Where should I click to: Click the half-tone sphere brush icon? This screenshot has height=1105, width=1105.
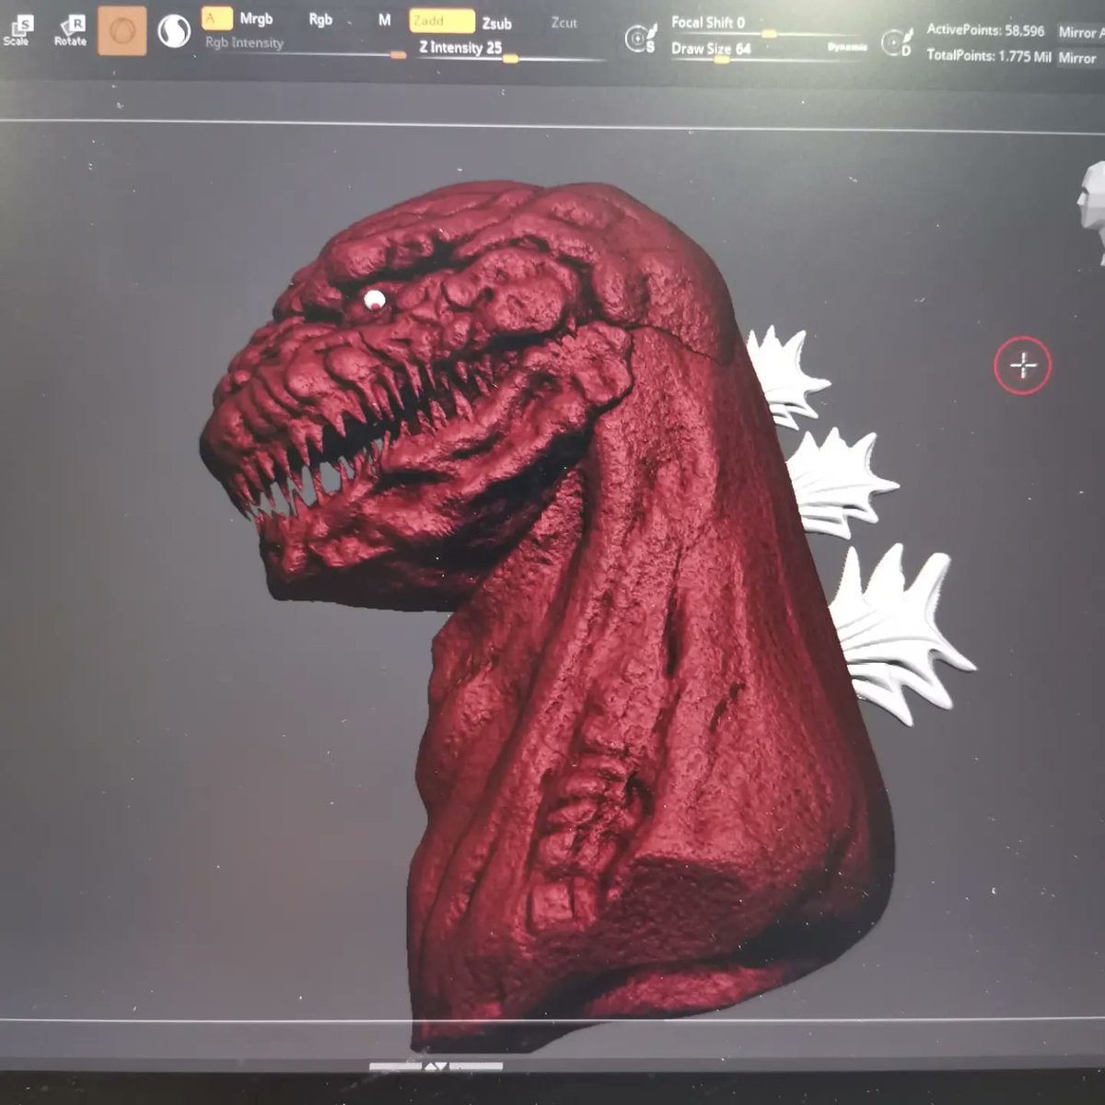172,32
